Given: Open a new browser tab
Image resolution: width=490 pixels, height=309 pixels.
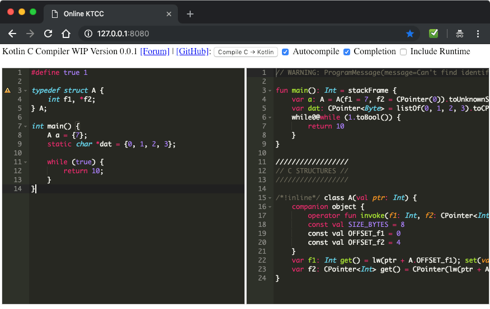Looking at the screenshot, I should click(190, 14).
